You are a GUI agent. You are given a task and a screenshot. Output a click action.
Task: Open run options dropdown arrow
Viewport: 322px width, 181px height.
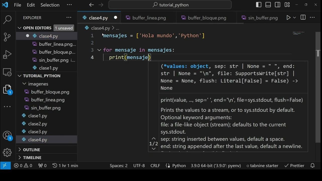click(x=295, y=18)
